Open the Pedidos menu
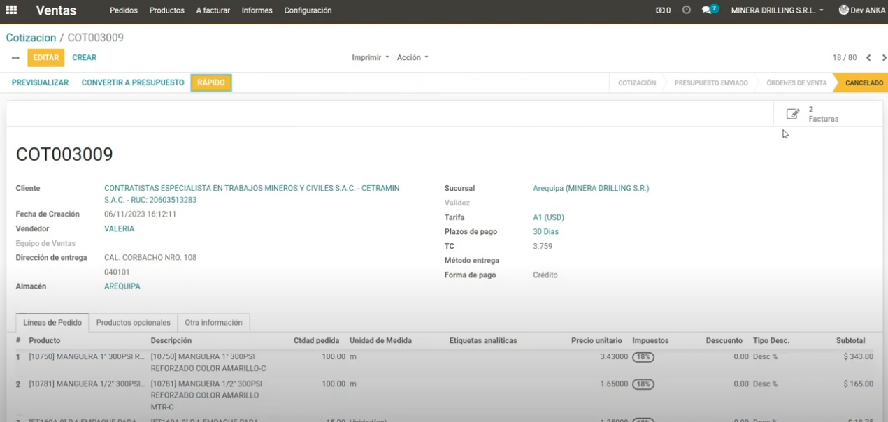Viewport: 888px width, 422px height. 124,10
